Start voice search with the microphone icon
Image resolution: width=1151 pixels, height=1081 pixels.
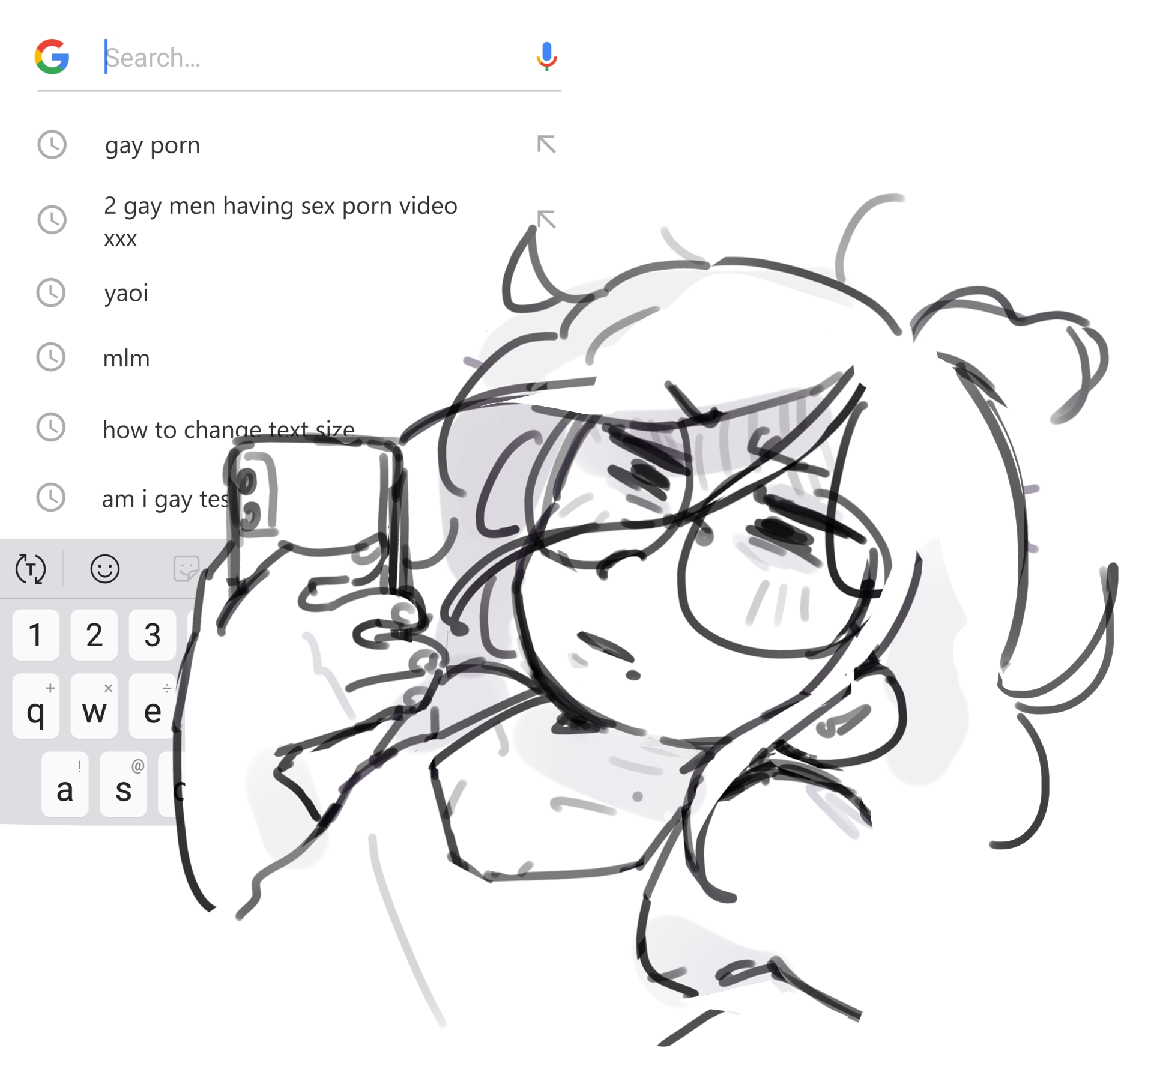pyautogui.click(x=546, y=57)
